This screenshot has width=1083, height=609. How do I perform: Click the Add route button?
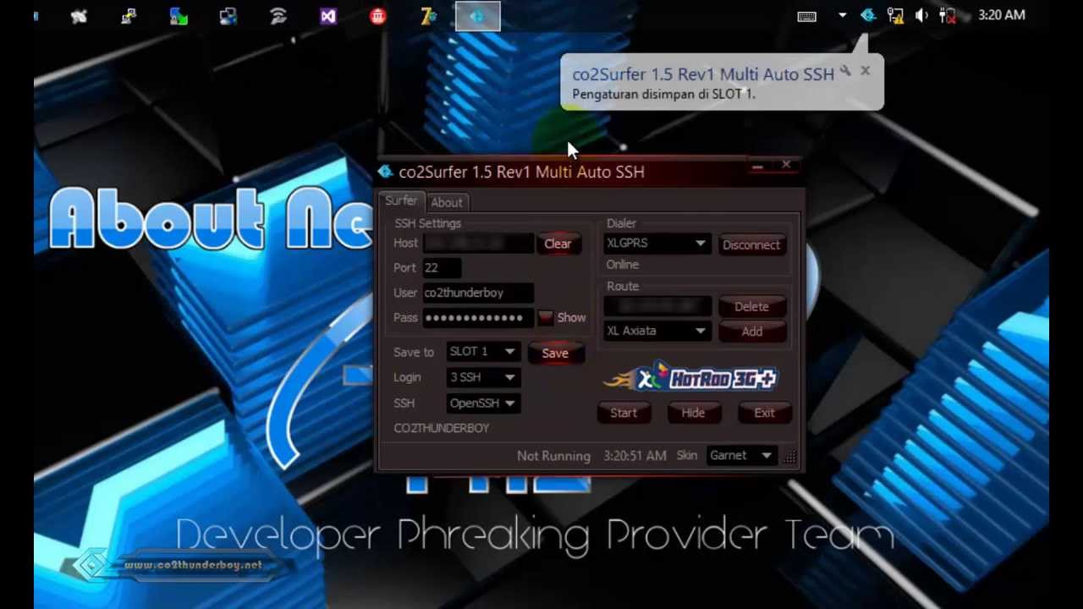[751, 332]
